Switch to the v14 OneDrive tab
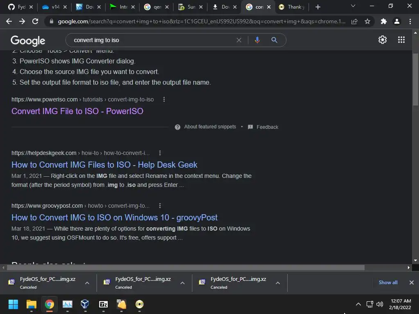 pyautogui.click(x=51, y=7)
